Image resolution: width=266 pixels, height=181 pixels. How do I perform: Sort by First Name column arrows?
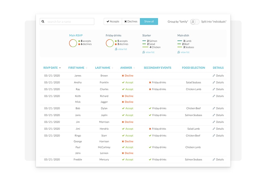point(87,68)
